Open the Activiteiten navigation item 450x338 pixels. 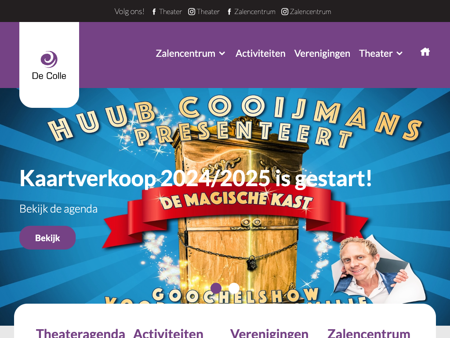[260, 53]
